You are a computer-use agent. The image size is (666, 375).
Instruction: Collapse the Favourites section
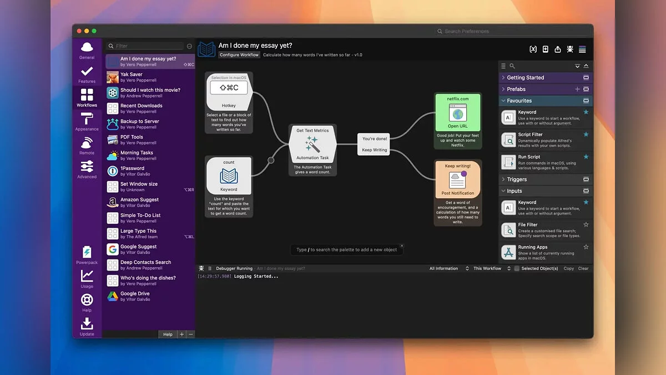coord(503,101)
